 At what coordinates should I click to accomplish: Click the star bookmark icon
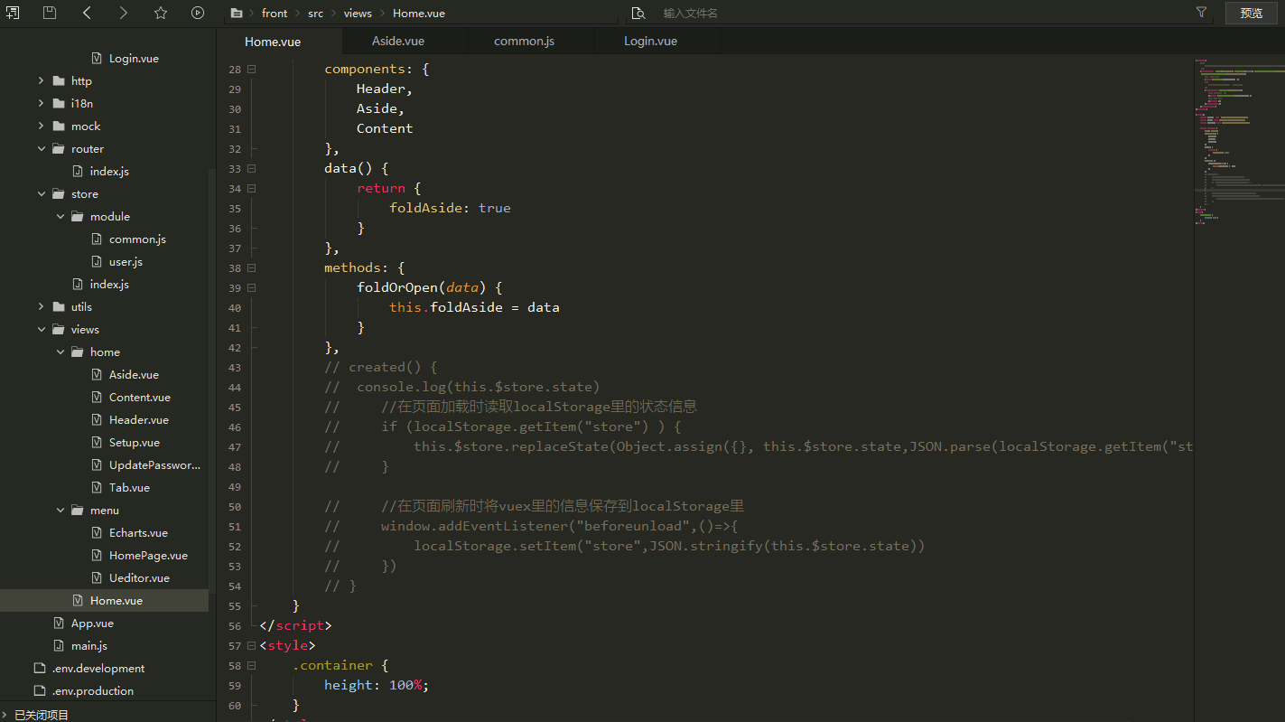pyautogui.click(x=161, y=13)
